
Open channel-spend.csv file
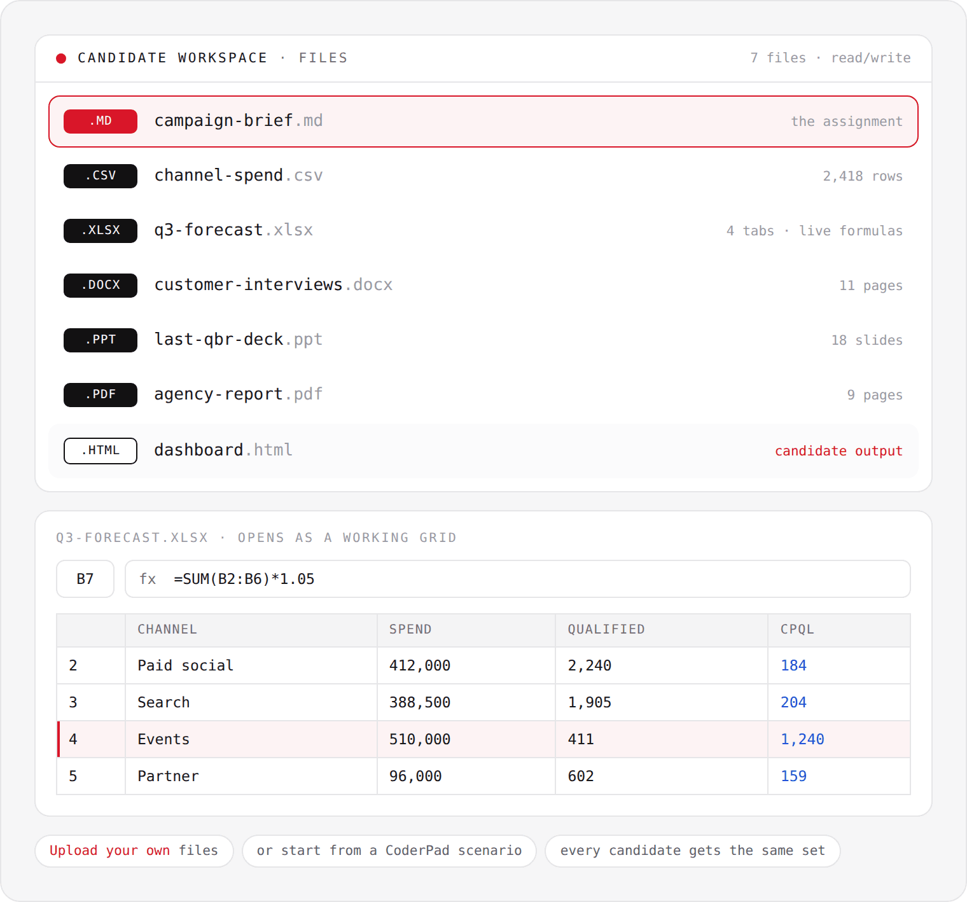pyautogui.click(x=483, y=176)
